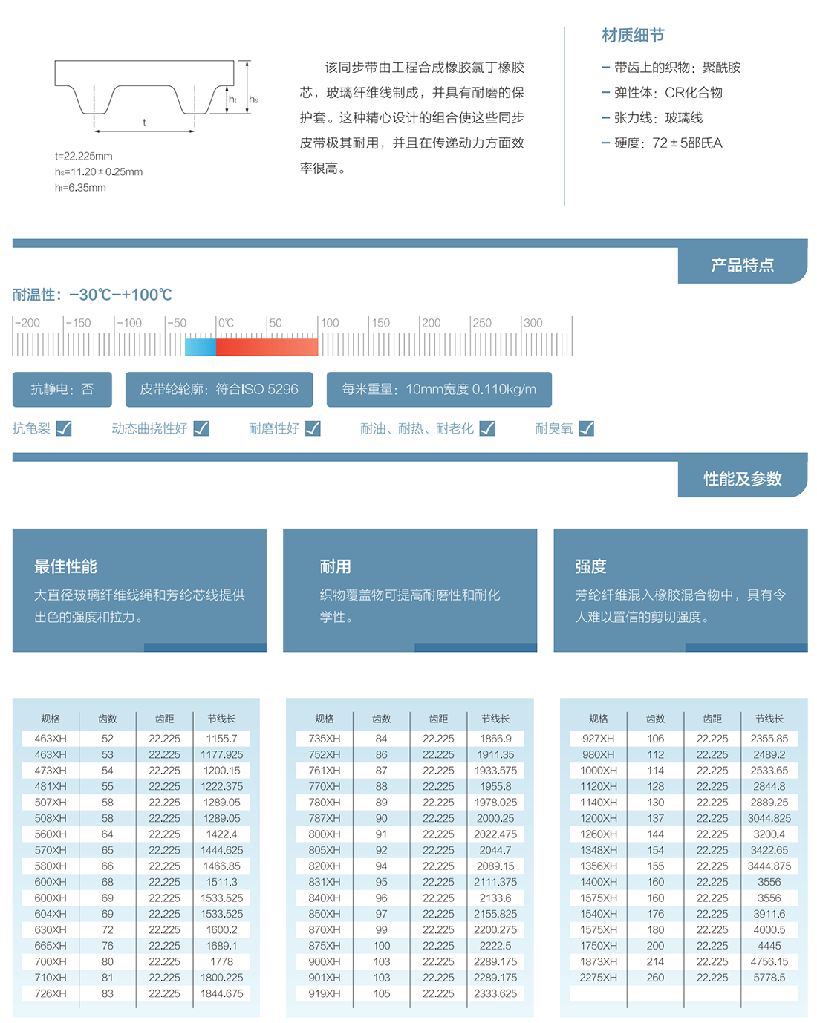
Task: Select the 产品特点 section tab
Action: coord(742,265)
